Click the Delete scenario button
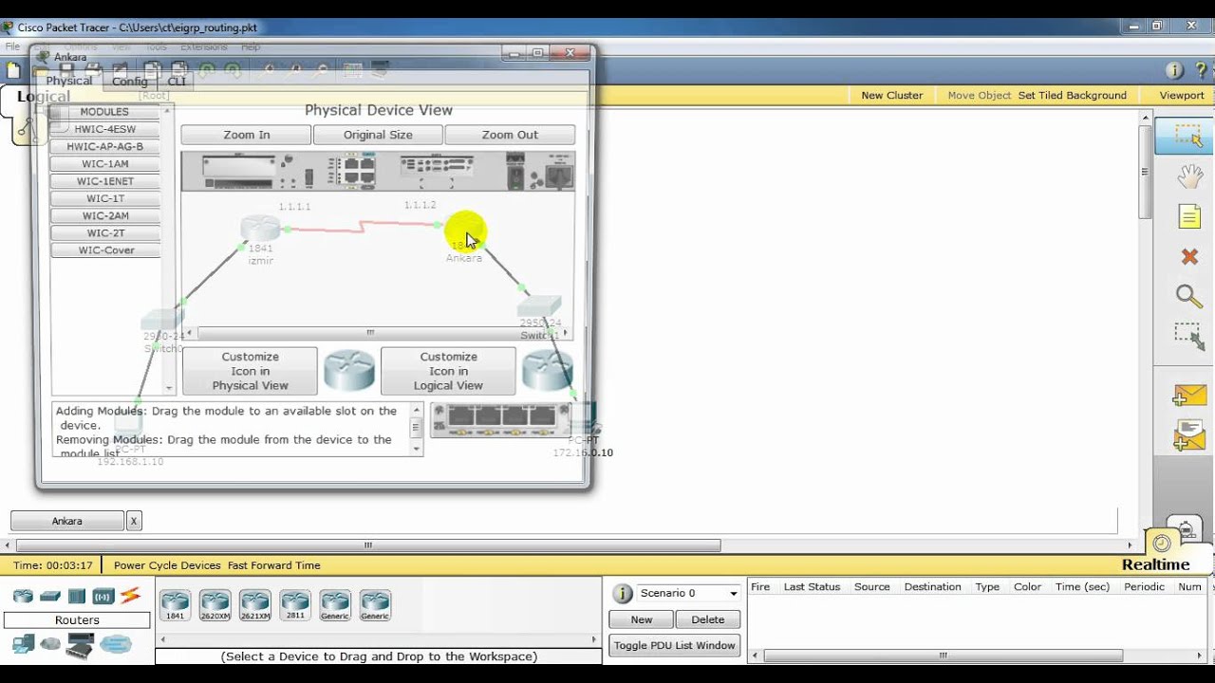The height and width of the screenshot is (683, 1215). pos(707,619)
